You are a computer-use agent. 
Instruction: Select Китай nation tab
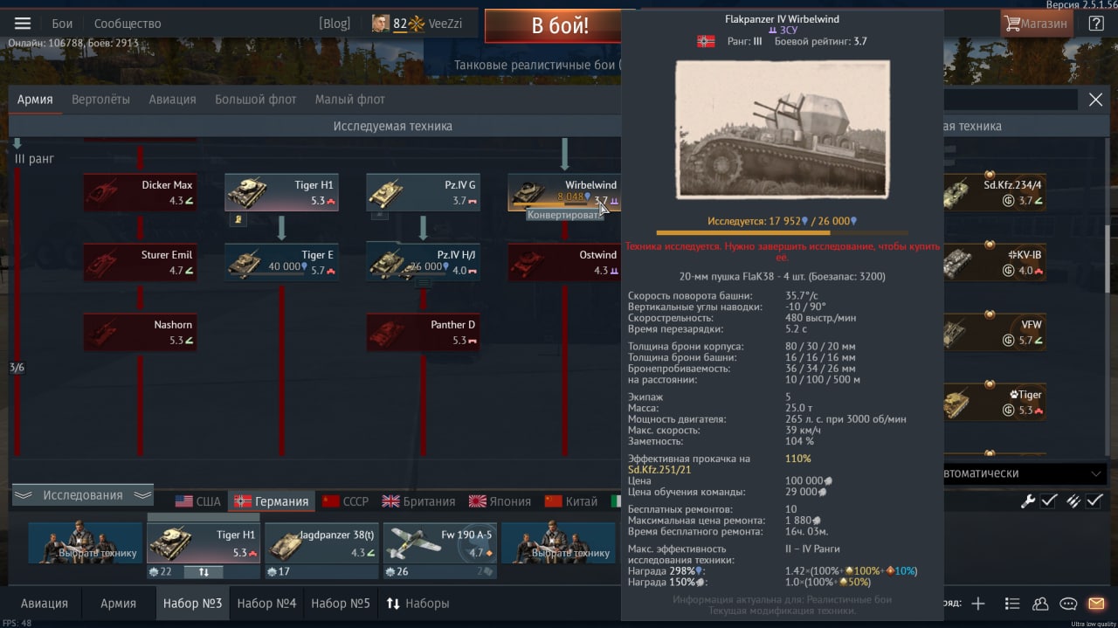(x=571, y=501)
